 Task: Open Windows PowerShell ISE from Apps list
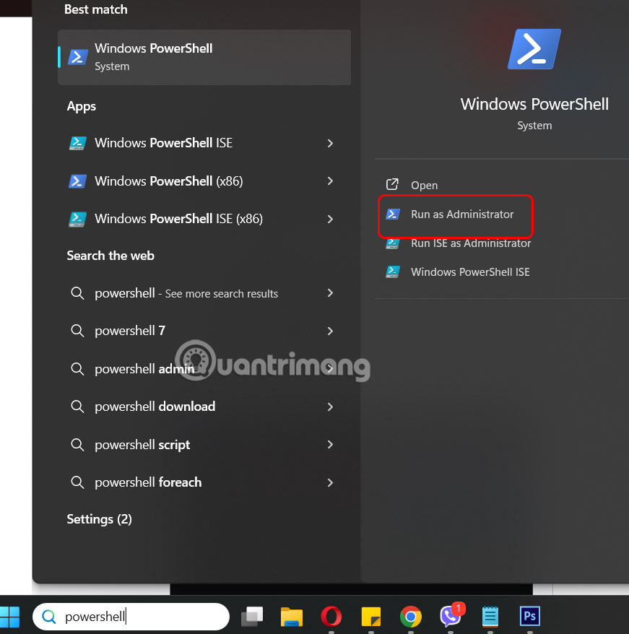coord(163,143)
